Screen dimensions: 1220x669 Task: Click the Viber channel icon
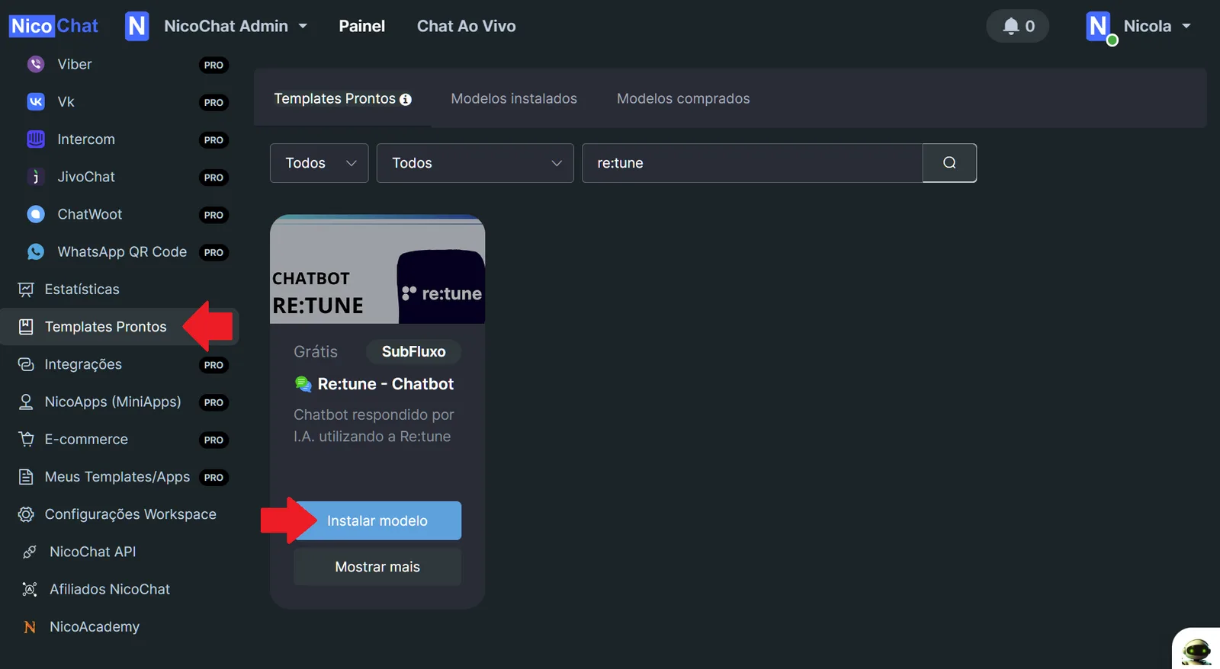[x=36, y=64]
